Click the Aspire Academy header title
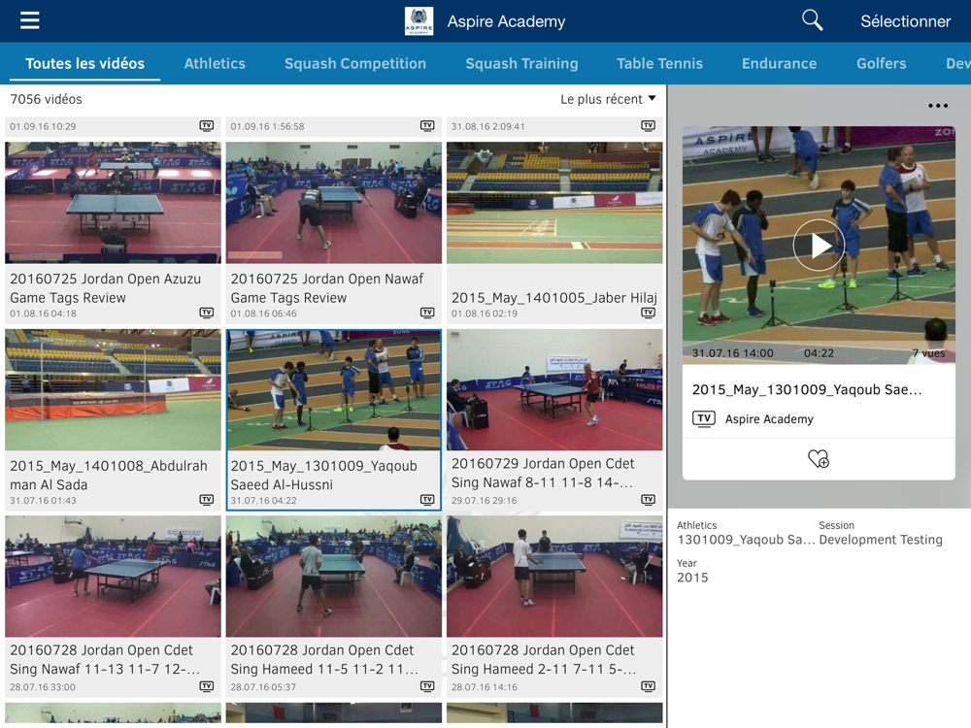 tap(506, 21)
